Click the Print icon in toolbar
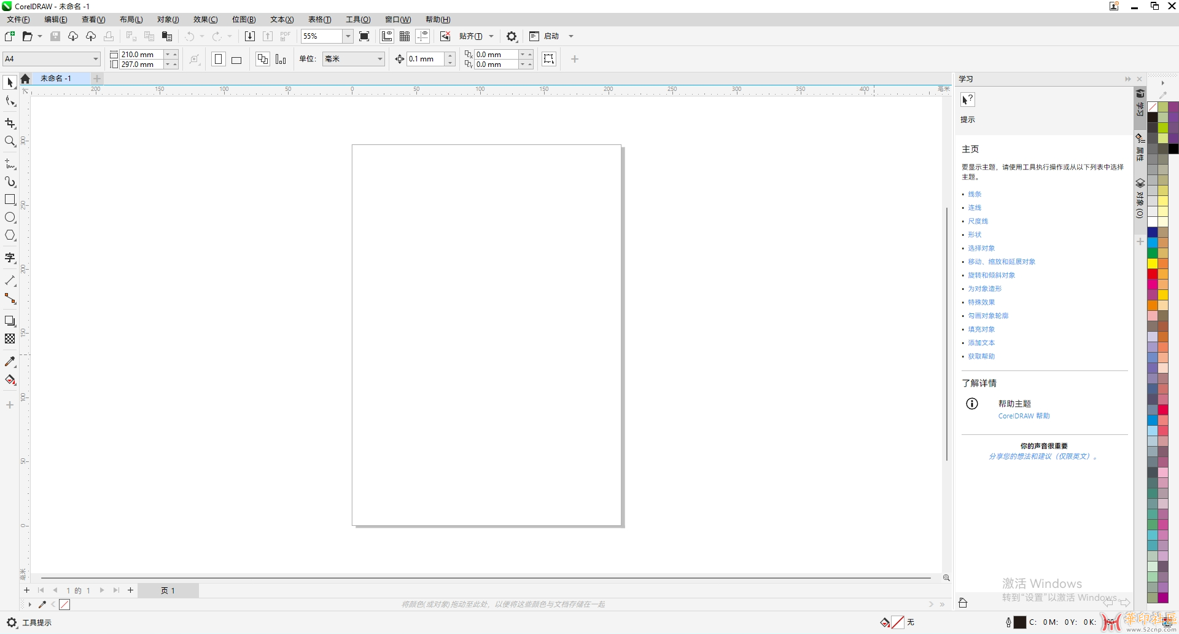Image resolution: width=1179 pixels, height=634 pixels. click(109, 36)
